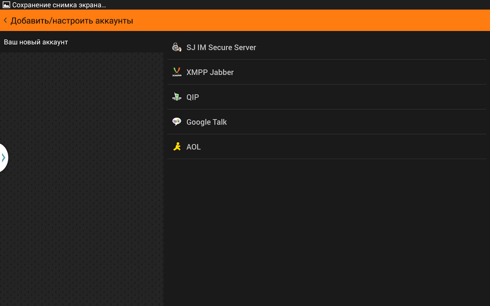
Task: Click the SJ IM Secure Server padlock icon
Action: click(x=177, y=47)
